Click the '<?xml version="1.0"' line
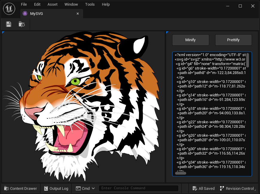This screenshot has height=194, width=260. [210, 55]
